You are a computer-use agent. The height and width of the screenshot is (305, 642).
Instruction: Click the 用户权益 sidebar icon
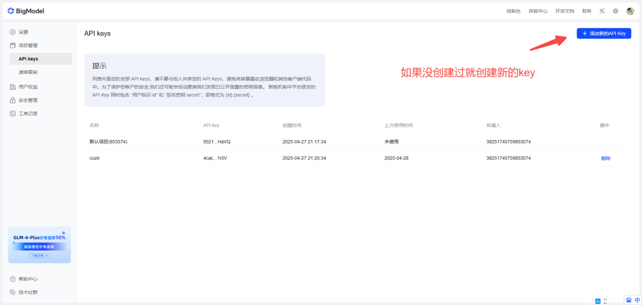(x=12, y=87)
